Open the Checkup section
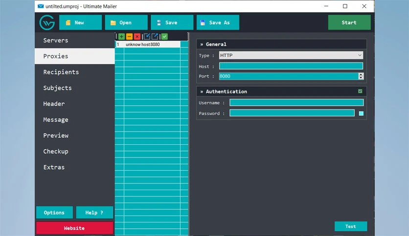 click(x=74, y=151)
